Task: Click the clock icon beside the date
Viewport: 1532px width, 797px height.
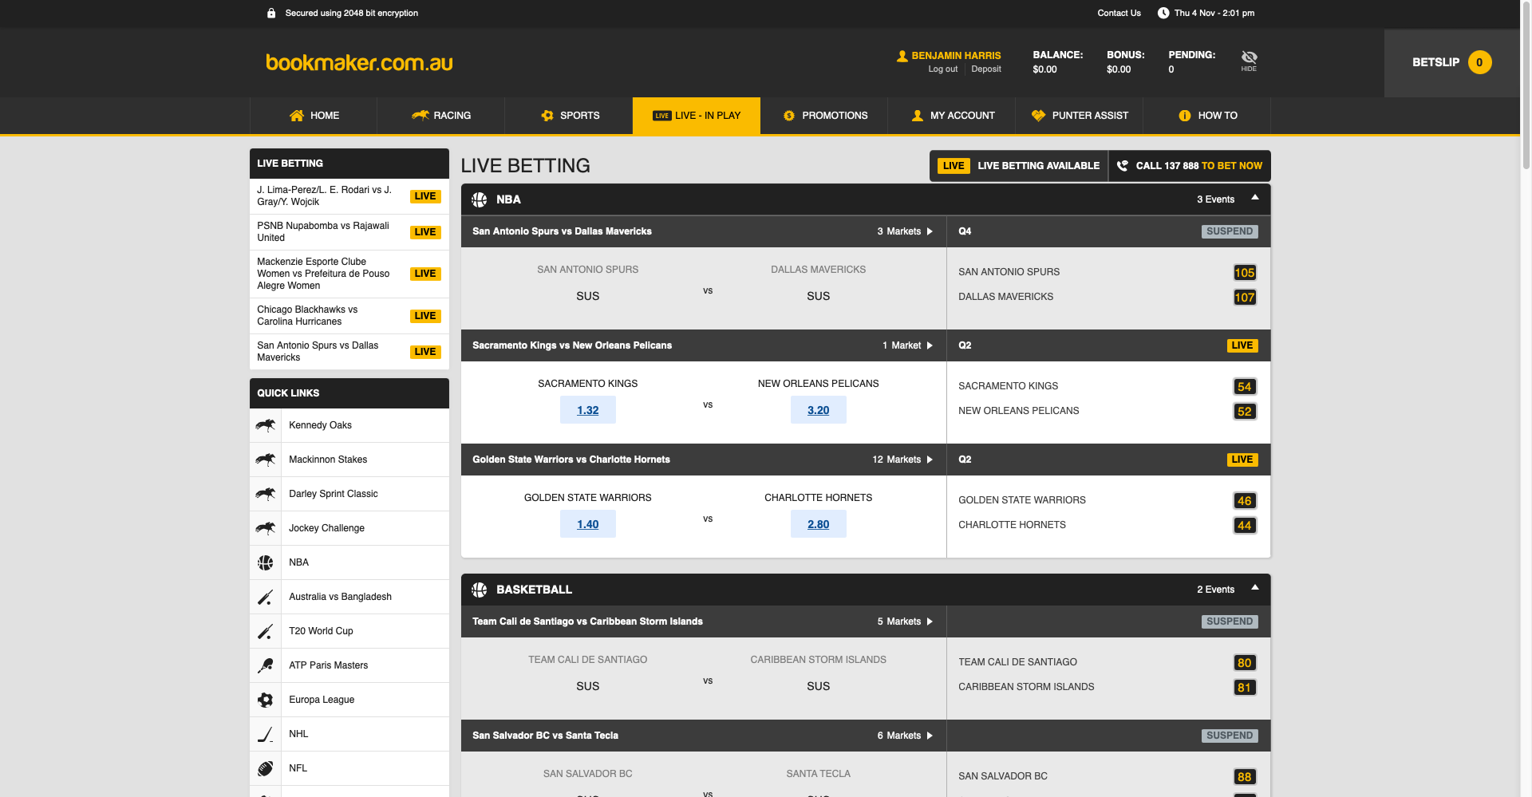Action: (x=1163, y=13)
